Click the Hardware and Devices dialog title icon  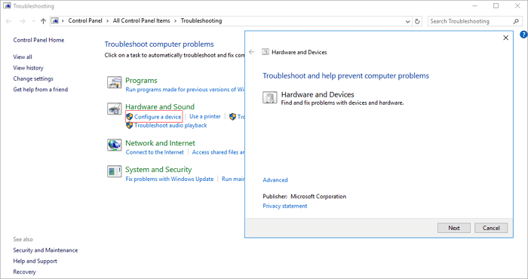coord(266,52)
